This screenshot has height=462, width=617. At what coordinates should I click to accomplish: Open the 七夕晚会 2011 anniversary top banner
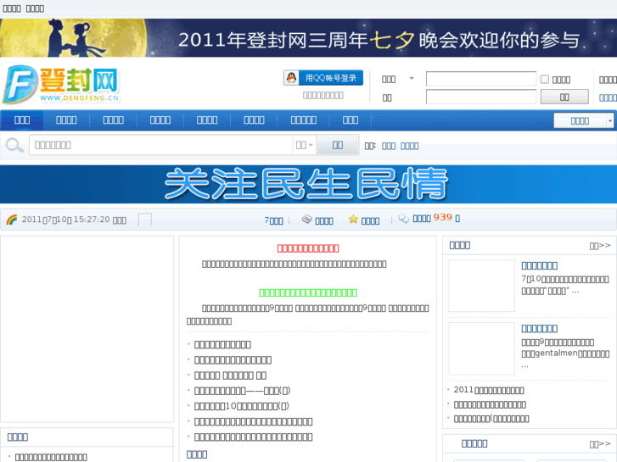click(x=309, y=38)
